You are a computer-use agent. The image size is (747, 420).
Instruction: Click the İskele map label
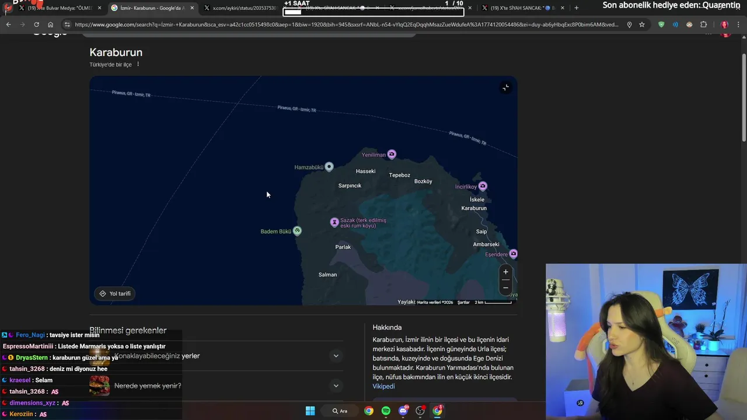477,199
